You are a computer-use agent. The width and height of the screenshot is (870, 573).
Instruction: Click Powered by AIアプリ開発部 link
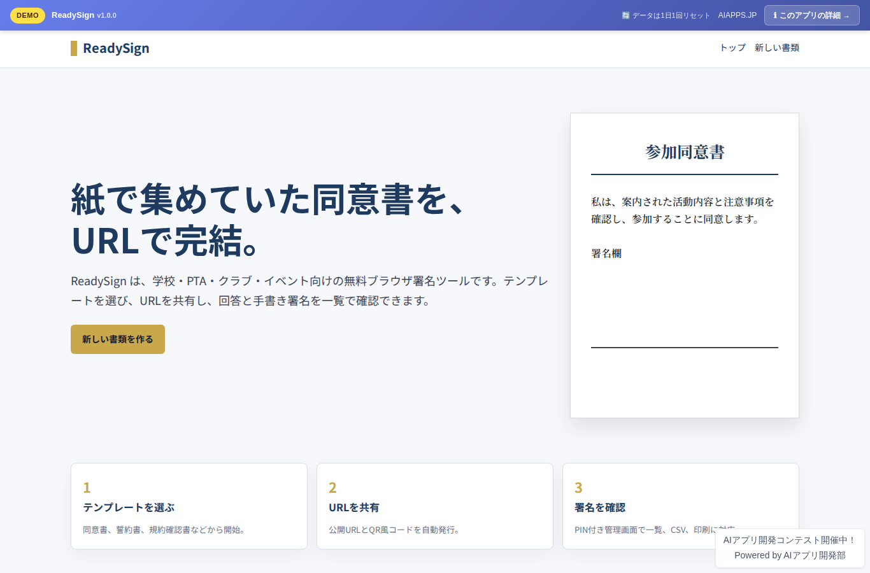click(790, 555)
